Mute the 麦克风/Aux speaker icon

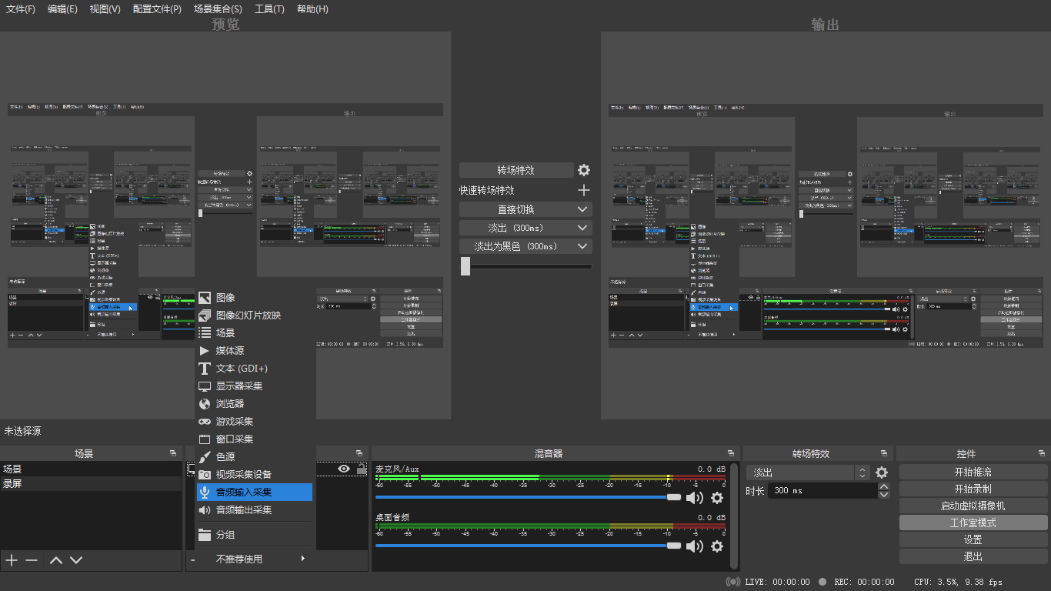coord(695,498)
